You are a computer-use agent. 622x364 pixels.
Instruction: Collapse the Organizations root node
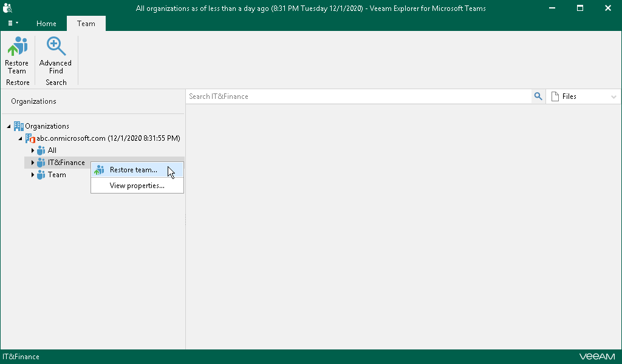coord(8,126)
